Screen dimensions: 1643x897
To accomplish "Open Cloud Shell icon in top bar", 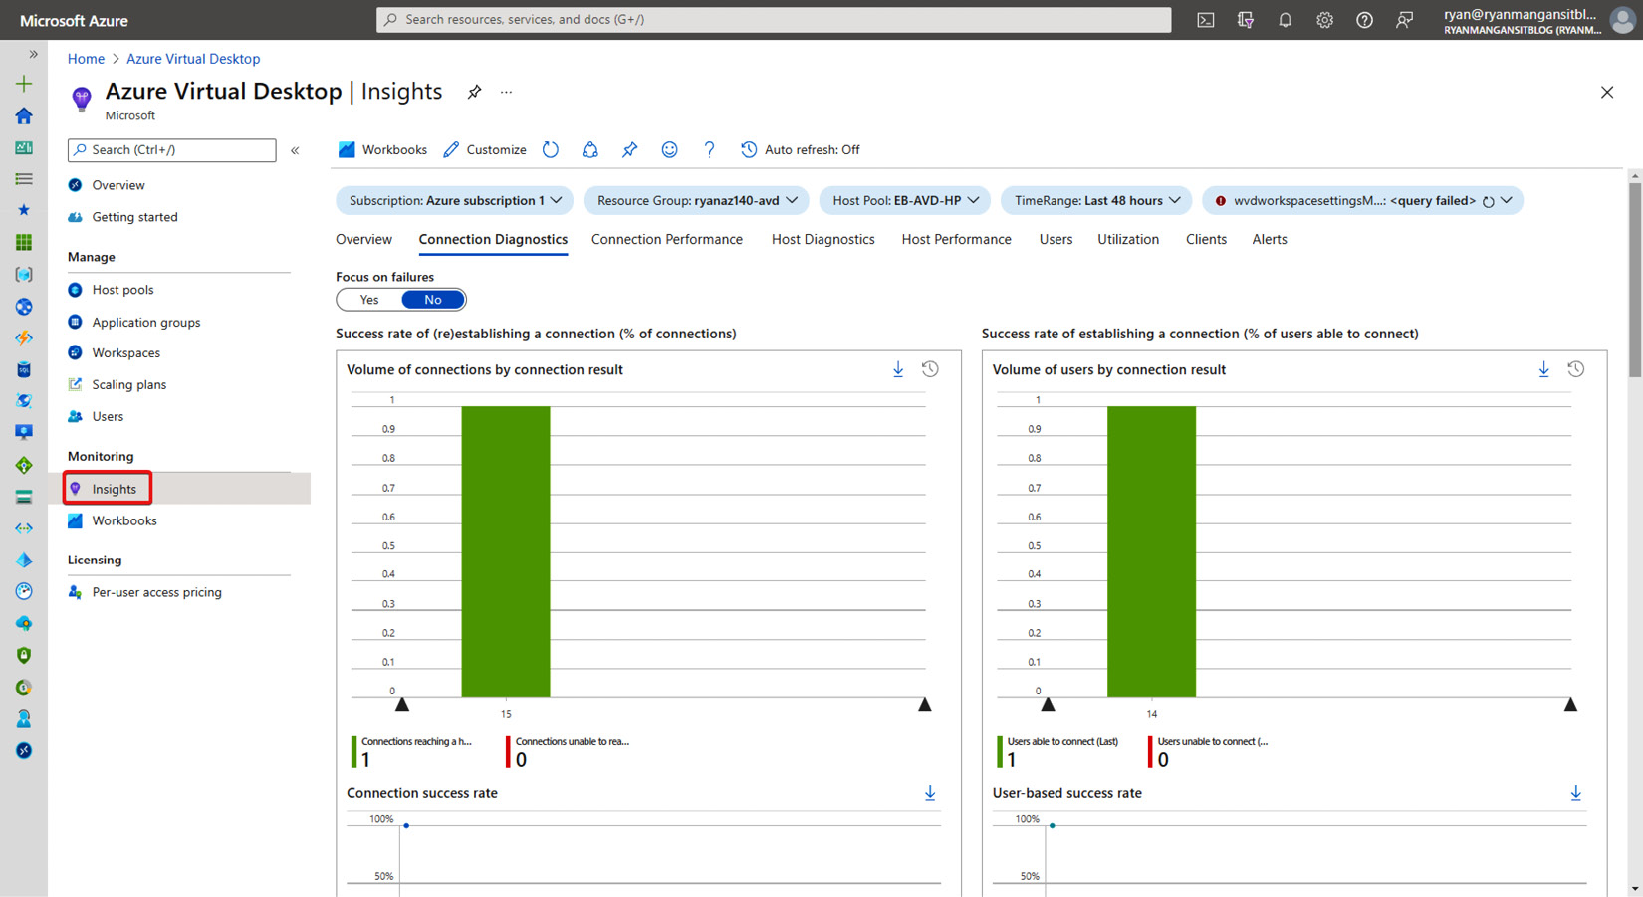I will (1205, 20).
